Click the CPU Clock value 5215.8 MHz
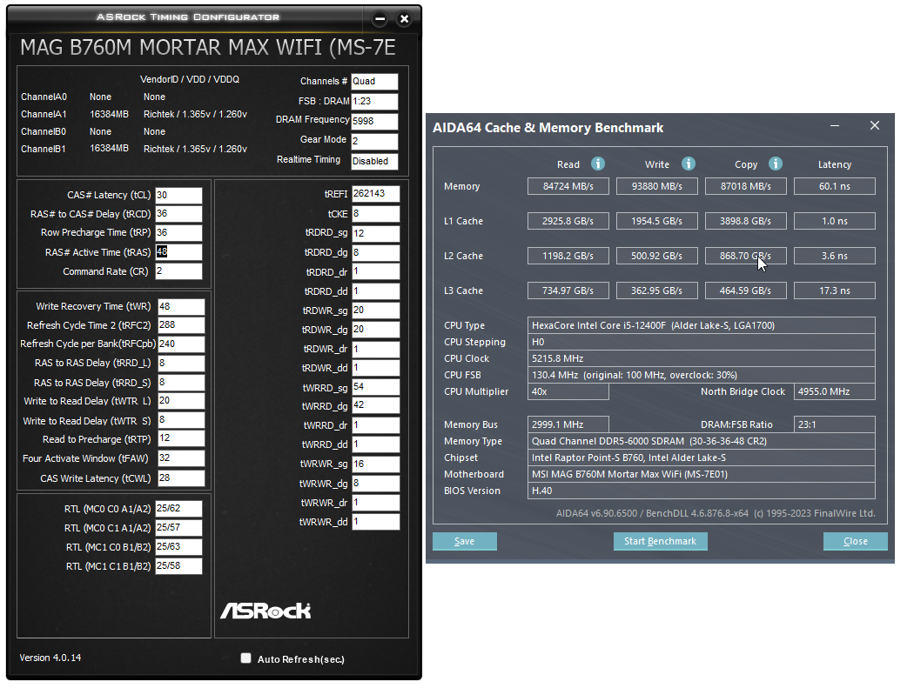Viewport: 914px width, 688px height. click(x=702, y=358)
